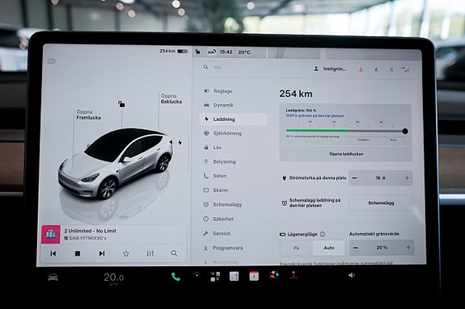
Task: Open the green phone app
Action: click(x=175, y=277)
